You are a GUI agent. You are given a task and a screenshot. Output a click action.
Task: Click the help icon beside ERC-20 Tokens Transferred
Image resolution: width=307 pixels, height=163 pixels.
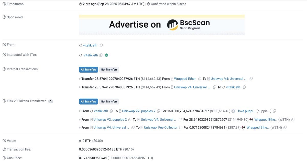click(4, 101)
